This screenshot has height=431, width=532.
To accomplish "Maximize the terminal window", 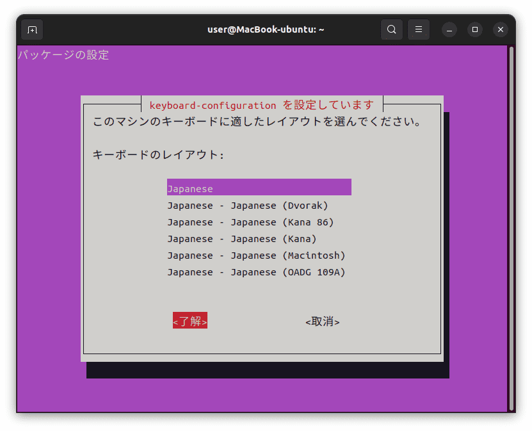I will point(475,30).
